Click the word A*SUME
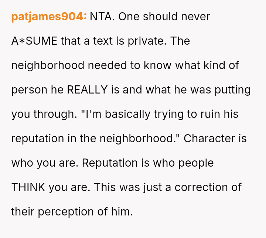The height and width of the screenshot is (238, 266). (34, 41)
